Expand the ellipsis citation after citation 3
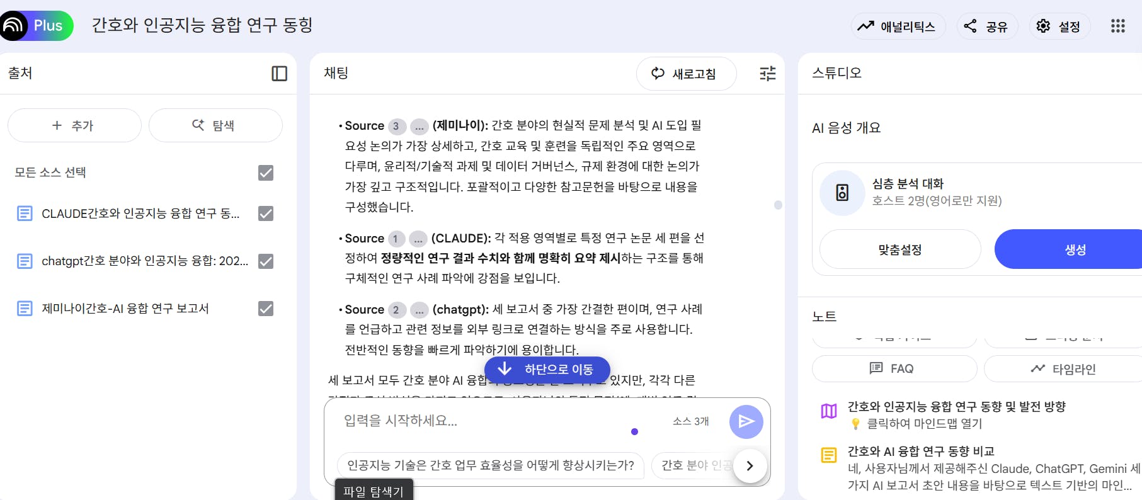Screen dimensions: 1142x500 pos(419,127)
